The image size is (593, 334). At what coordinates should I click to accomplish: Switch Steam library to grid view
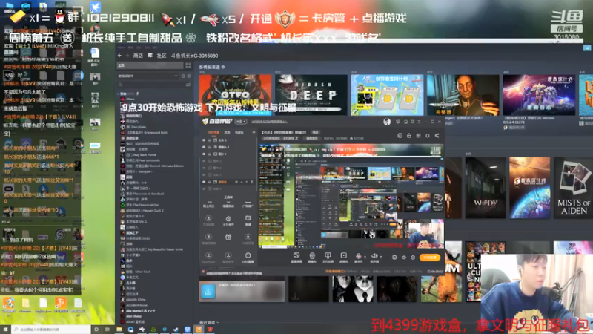pyautogui.click(x=188, y=65)
